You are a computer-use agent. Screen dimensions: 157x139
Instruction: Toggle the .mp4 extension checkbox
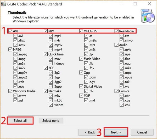coord(51,36)
